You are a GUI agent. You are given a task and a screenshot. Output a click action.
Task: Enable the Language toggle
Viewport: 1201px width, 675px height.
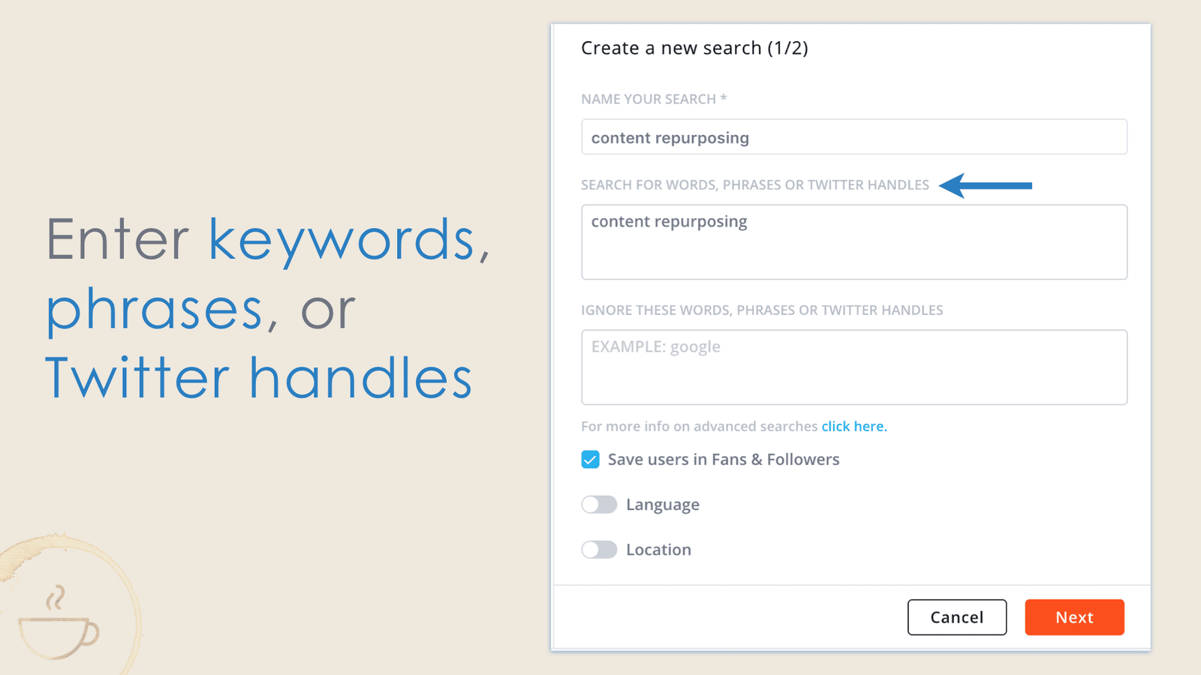pyautogui.click(x=598, y=504)
